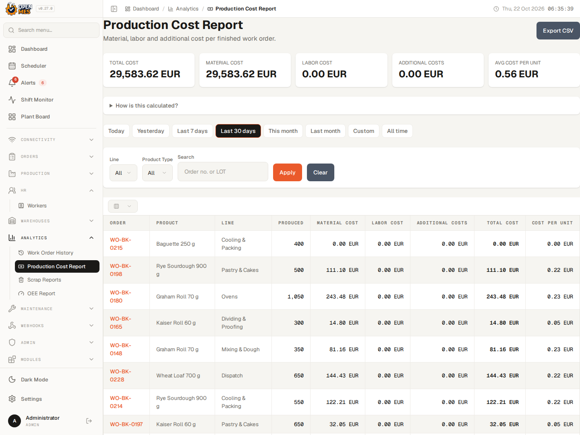Expand the Connectivity section
580x435 pixels.
(51, 140)
